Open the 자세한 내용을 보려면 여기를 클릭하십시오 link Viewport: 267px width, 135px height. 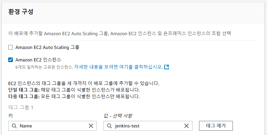click(119, 67)
